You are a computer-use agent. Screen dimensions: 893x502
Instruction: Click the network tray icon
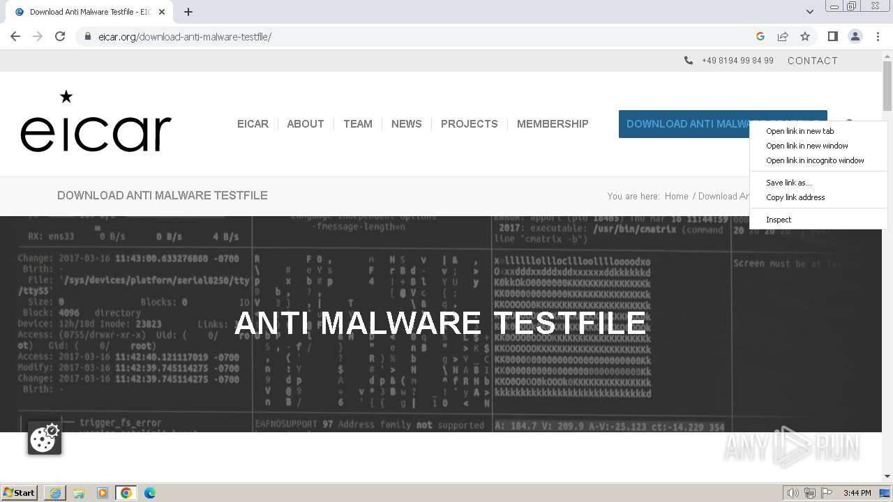click(809, 493)
